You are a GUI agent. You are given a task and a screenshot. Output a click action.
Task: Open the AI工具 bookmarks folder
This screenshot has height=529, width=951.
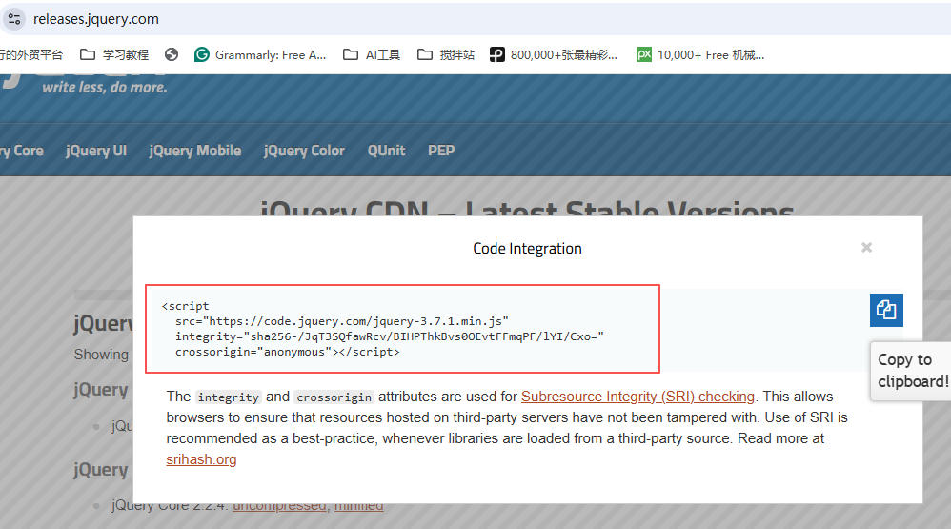point(372,54)
